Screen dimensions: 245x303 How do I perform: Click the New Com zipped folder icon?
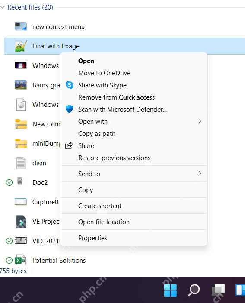tap(21, 124)
